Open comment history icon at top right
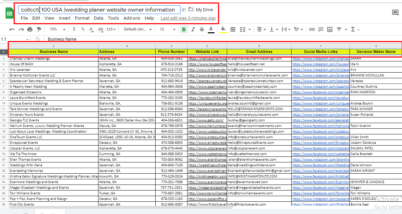Screen dimensions: 402x214 (x=395, y=13)
